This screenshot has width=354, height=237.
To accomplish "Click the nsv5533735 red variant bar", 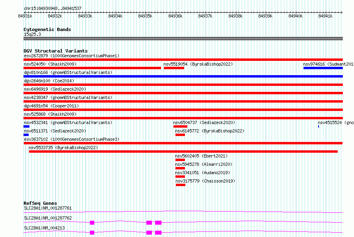I will click(x=183, y=152).
